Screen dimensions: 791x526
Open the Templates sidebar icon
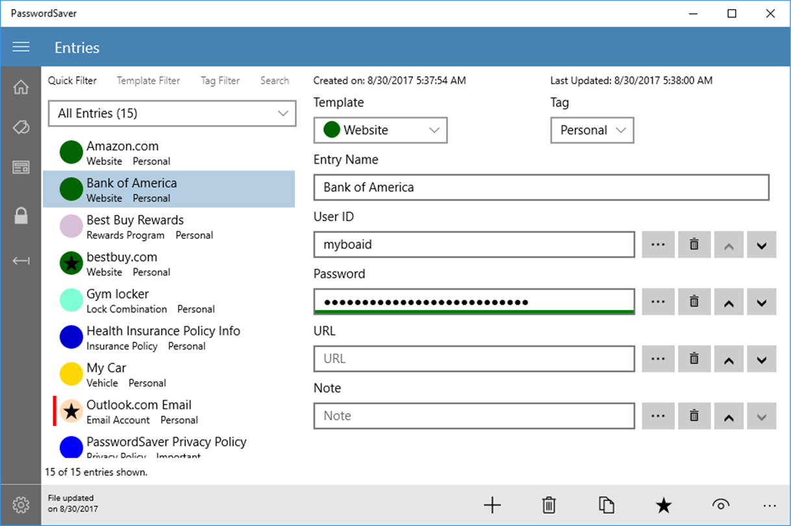point(21,168)
